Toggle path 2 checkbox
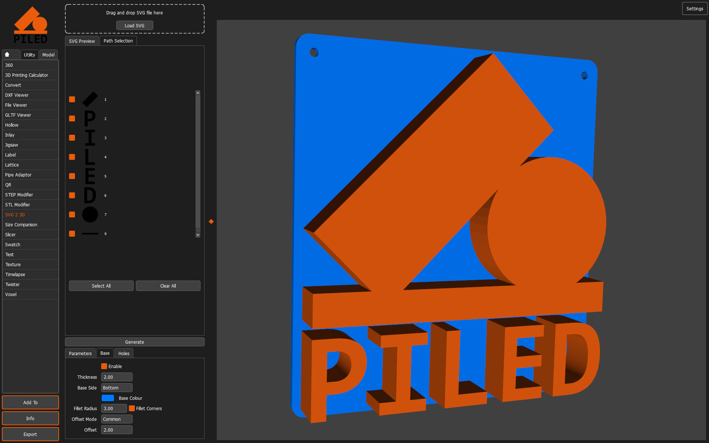 [72, 119]
